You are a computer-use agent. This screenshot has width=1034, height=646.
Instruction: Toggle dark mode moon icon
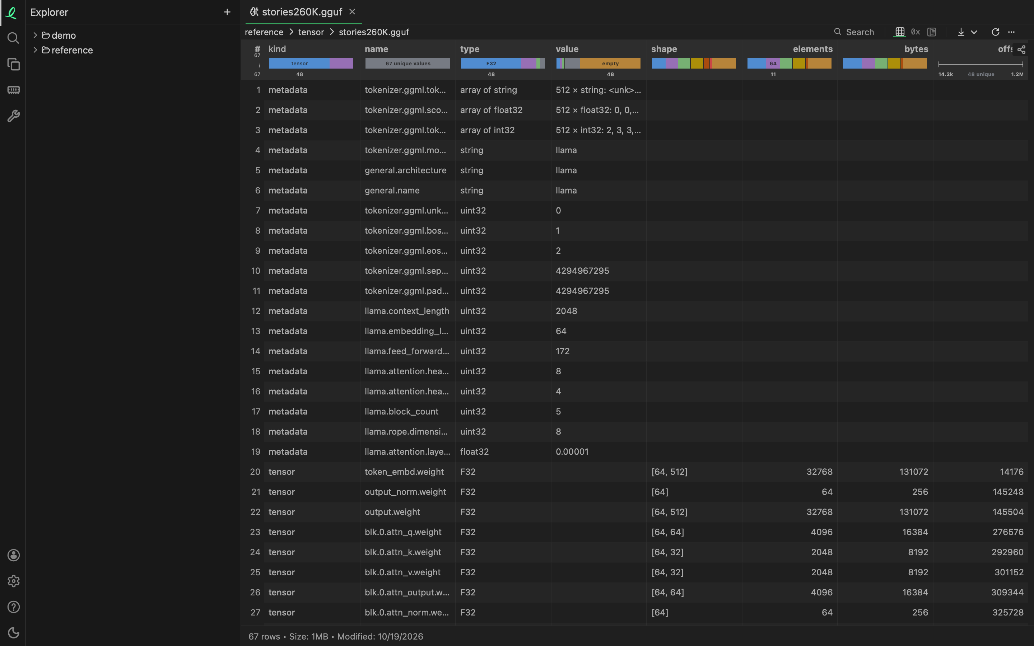coord(13,633)
